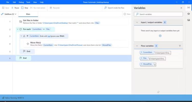Stop the running flow
This screenshot has width=192, height=102.
point(25,8)
